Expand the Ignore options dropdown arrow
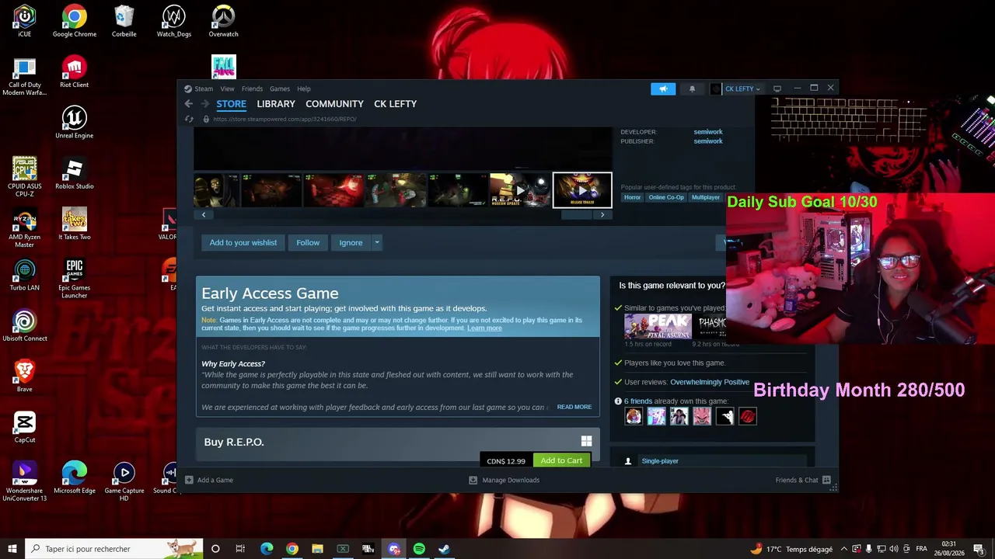The width and height of the screenshot is (995, 559). point(377,243)
